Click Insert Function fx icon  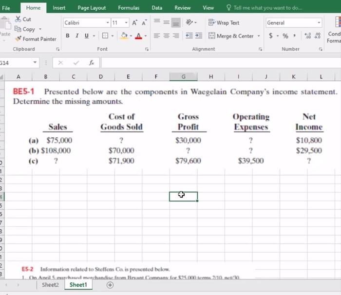pos(92,63)
